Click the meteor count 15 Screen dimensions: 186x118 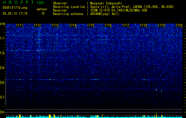click(x=43, y=14)
